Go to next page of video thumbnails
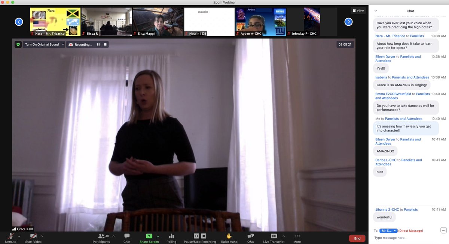This screenshot has width=449, height=244. 348,22
